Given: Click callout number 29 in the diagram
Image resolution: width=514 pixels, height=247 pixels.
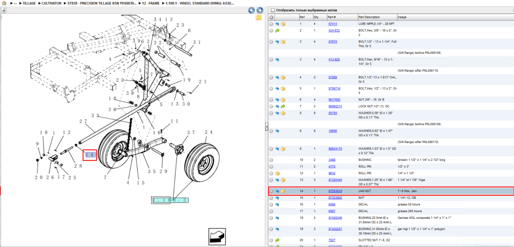Looking at the screenshot, I should click(163, 171).
